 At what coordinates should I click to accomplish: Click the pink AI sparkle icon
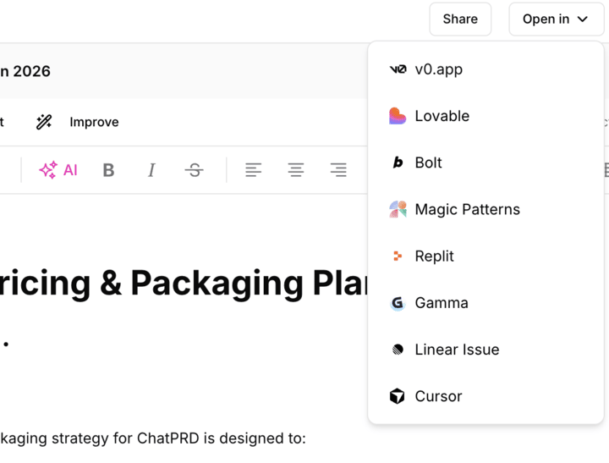(x=48, y=170)
